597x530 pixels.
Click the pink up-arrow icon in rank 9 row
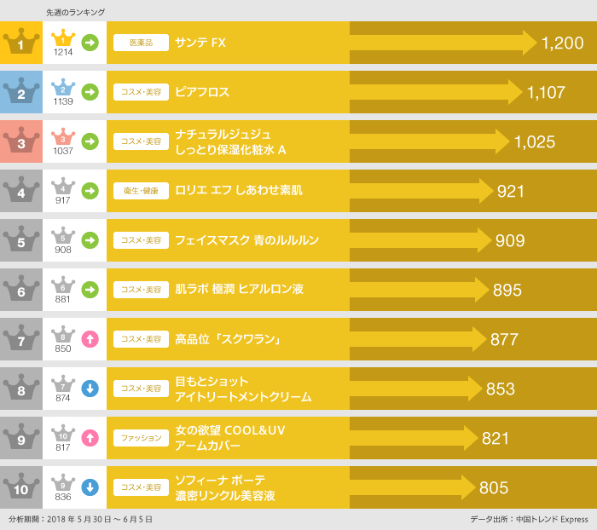tap(90, 438)
